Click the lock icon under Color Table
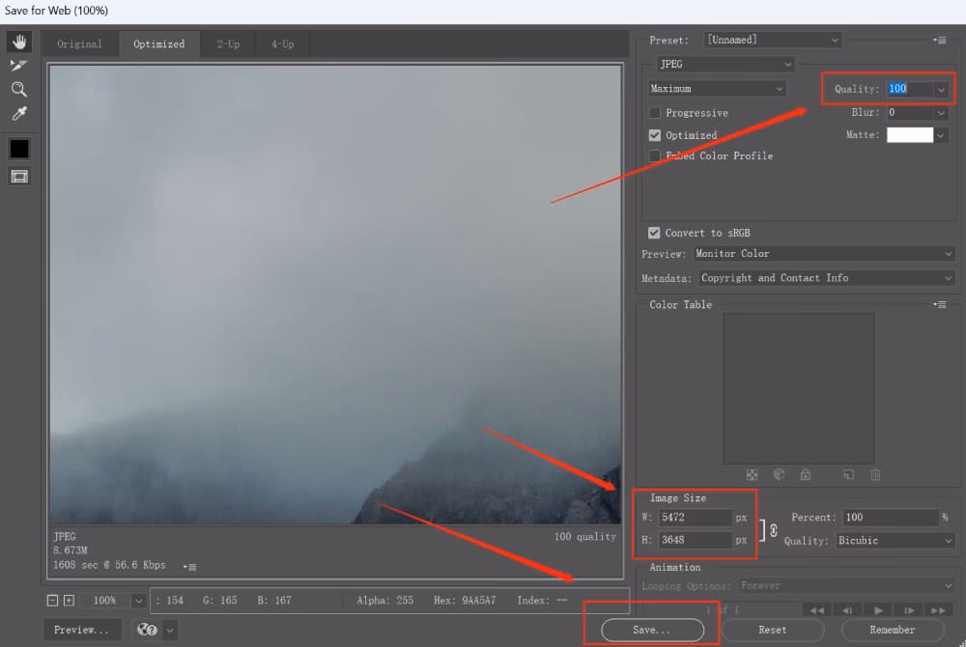966x647 pixels. pyautogui.click(x=805, y=475)
